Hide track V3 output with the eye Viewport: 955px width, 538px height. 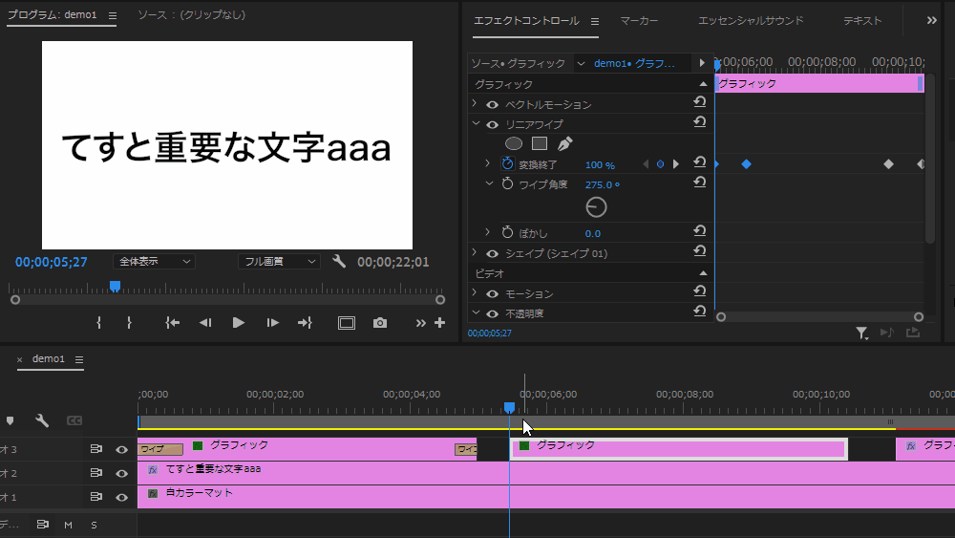(122, 450)
